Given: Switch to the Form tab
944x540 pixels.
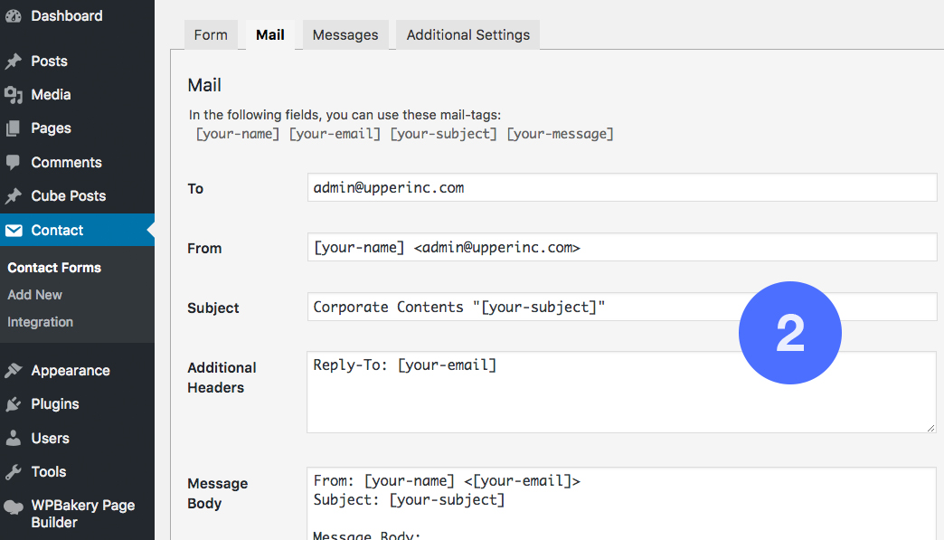Looking at the screenshot, I should [x=211, y=35].
